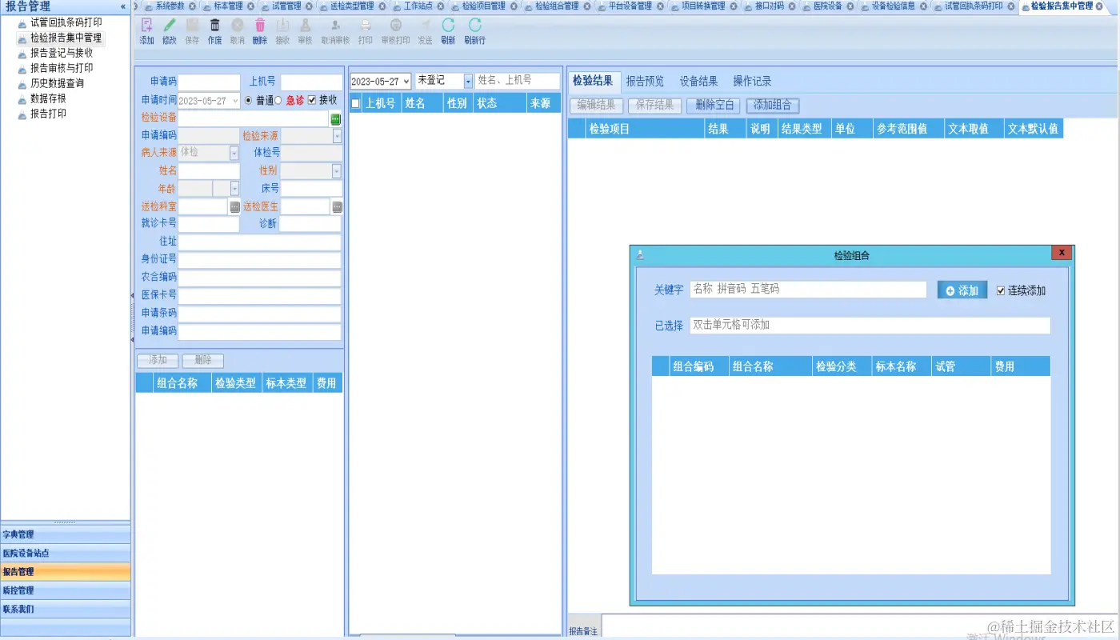Close the 工作站点 tab via x icon

coord(441,6)
